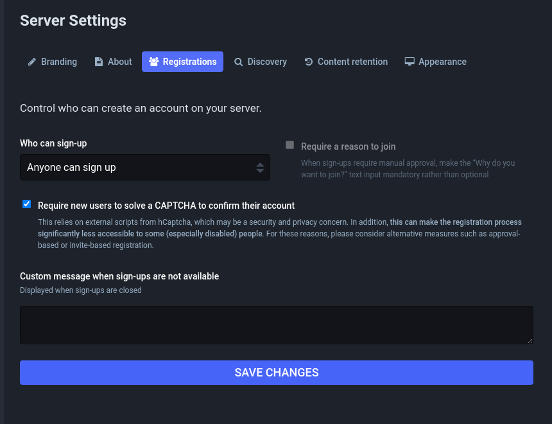
Task: Click the magnifier icon beside Discovery
Action: coord(238,62)
